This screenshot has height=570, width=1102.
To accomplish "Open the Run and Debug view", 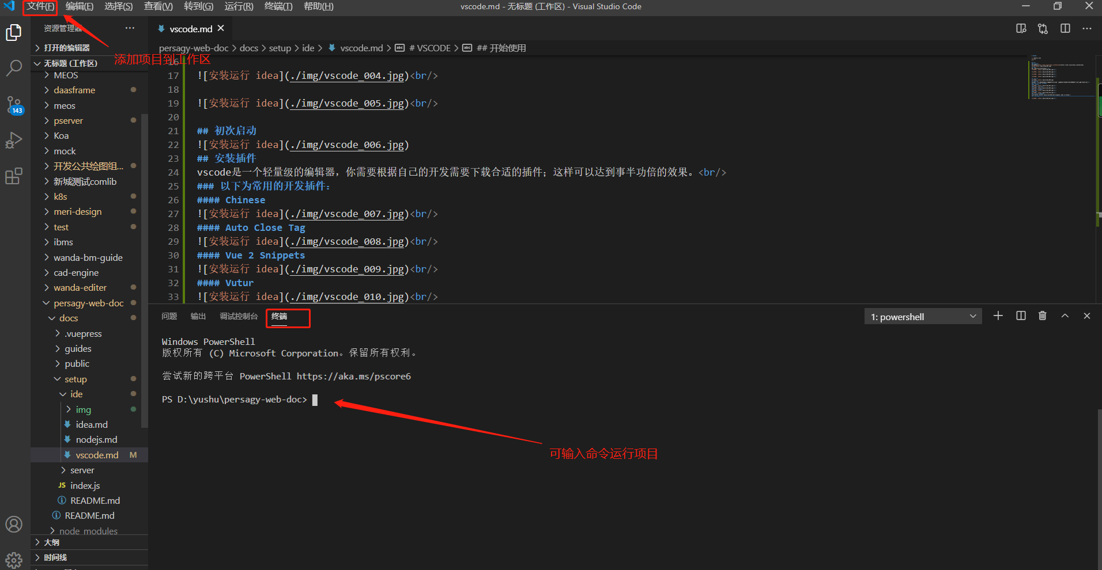I will pos(14,140).
